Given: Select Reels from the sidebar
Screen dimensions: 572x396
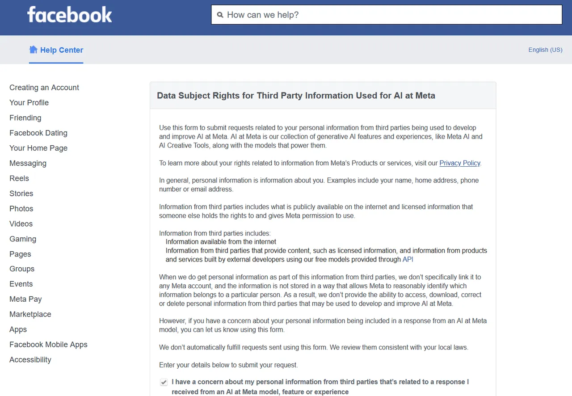Looking at the screenshot, I should [x=19, y=178].
